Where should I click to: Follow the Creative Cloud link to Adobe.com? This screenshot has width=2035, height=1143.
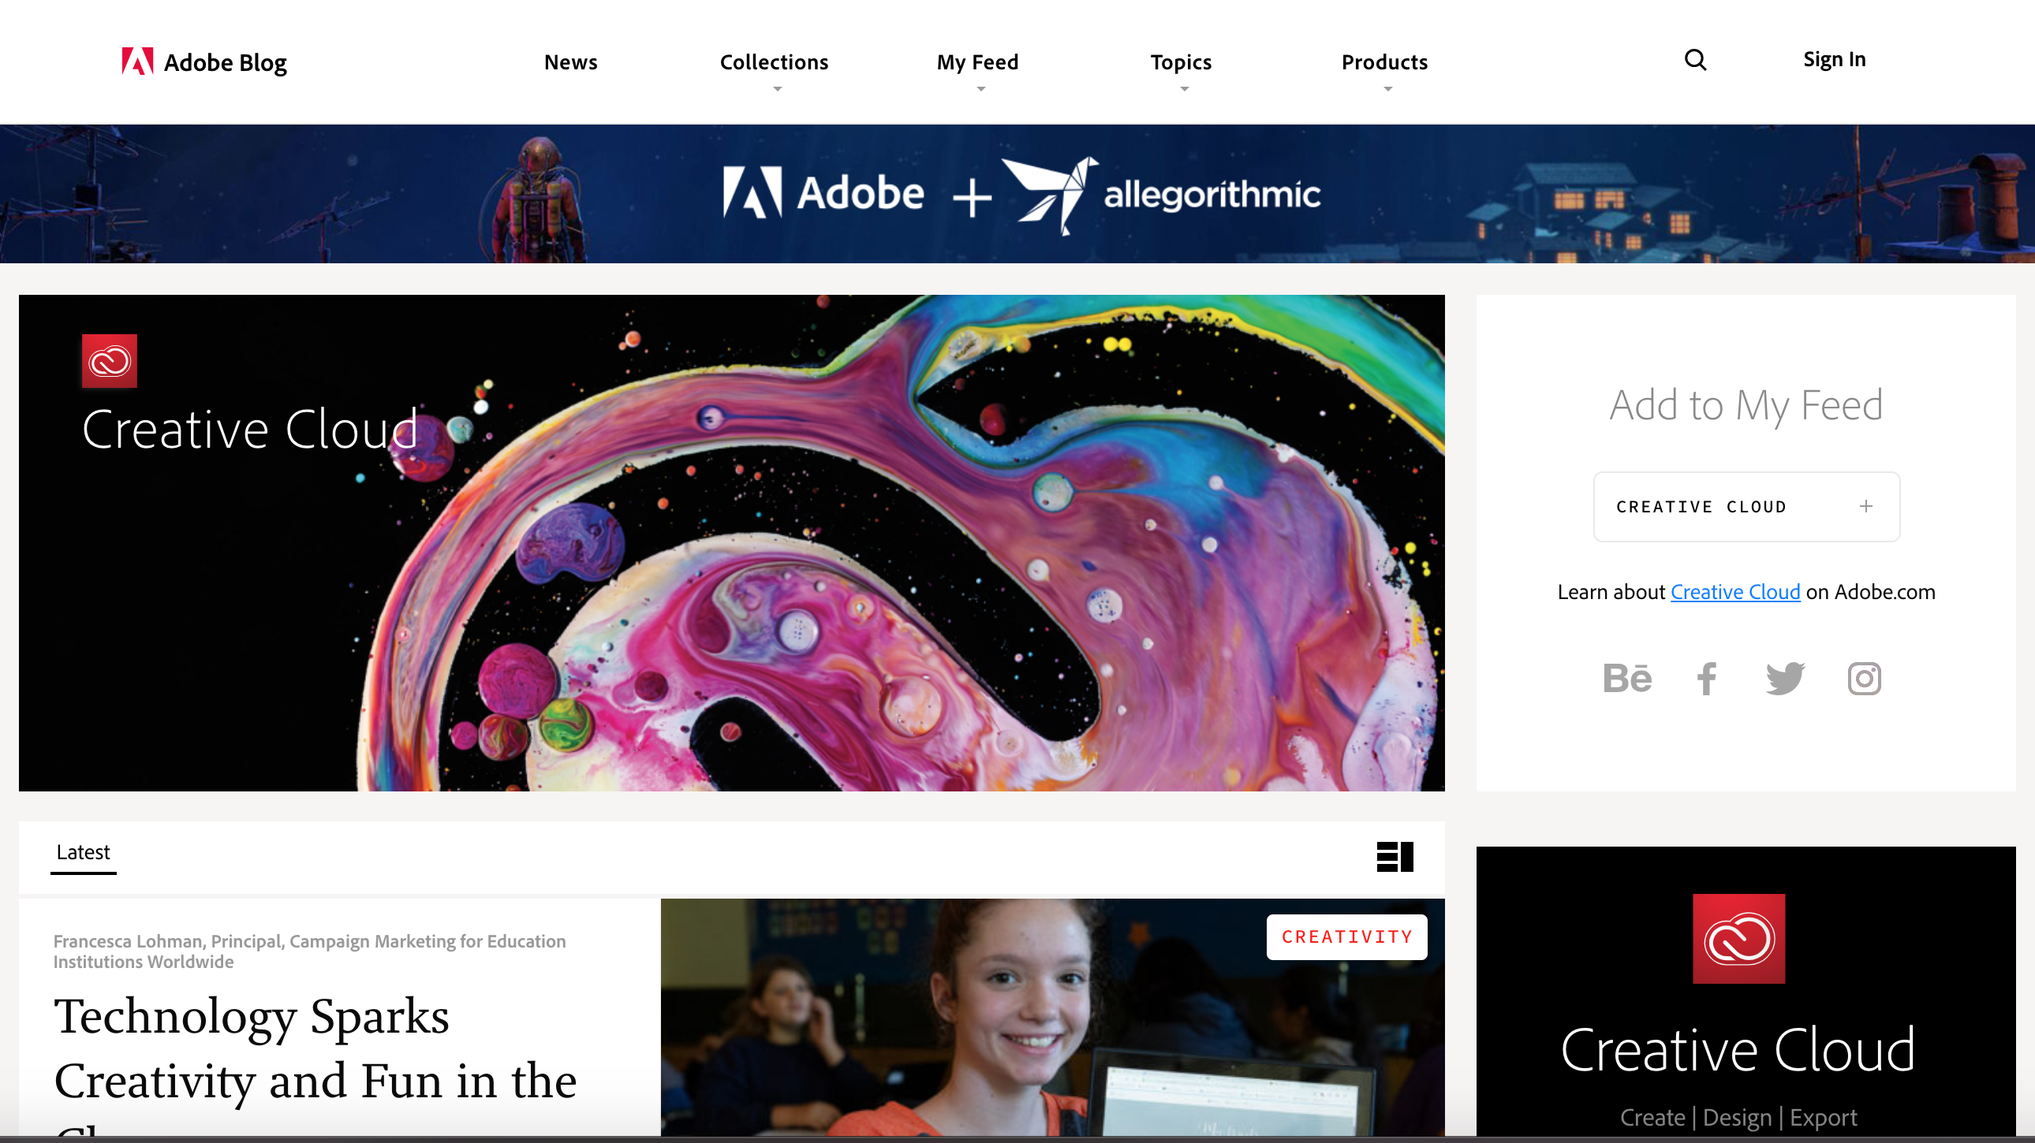tap(1735, 592)
